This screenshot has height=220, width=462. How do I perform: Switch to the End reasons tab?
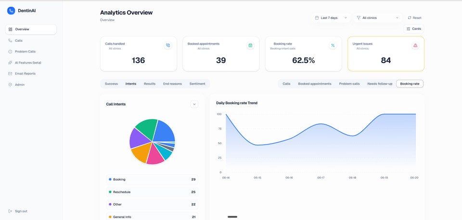(x=172, y=84)
